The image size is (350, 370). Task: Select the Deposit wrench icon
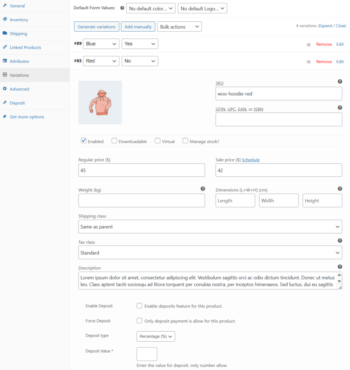tap(5, 102)
